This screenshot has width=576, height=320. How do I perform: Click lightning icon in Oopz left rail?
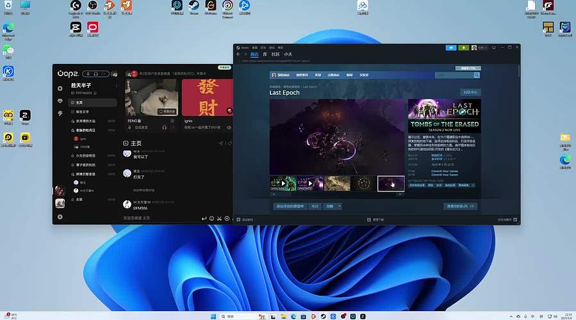(60, 114)
